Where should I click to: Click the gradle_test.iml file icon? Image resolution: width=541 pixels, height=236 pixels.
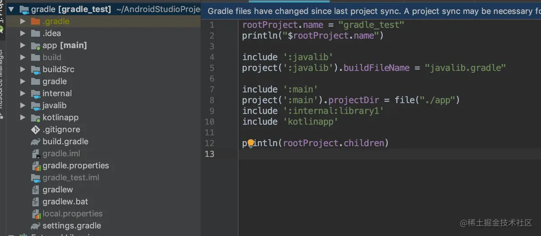(x=36, y=178)
